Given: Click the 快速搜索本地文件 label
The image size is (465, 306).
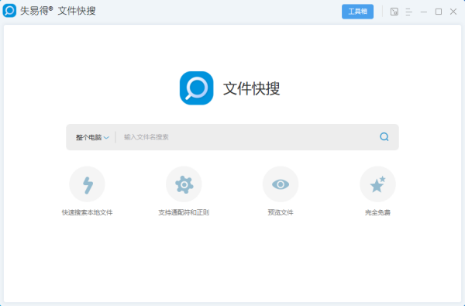Looking at the screenshot, I should [87, 212].
